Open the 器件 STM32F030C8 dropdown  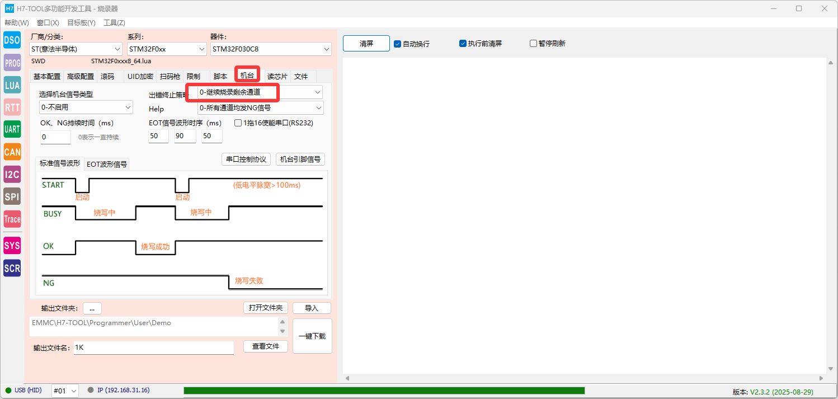pyautogui.click(x=271, y=49)
